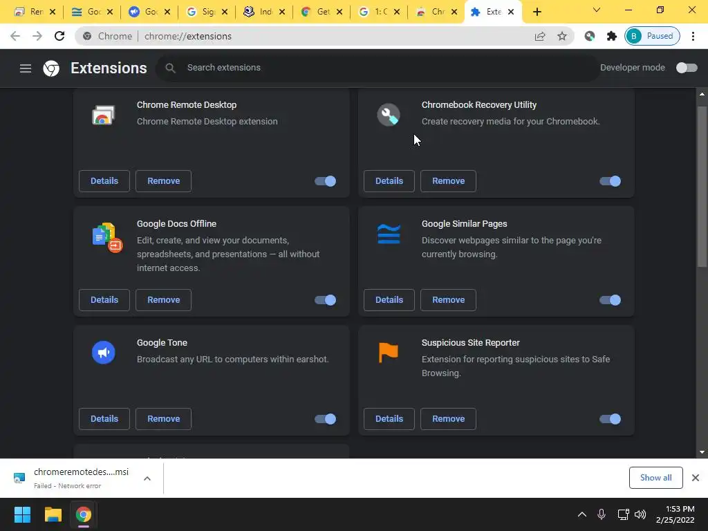Screen dimensions: 708x531
Task: Click the network tray icon
Action: coord(623,514)
